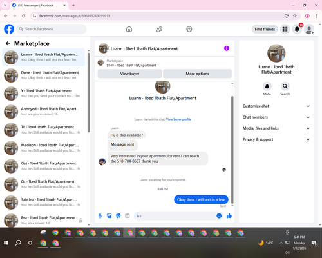Click the Find friends button
The image size is (322, 258).
265,29
